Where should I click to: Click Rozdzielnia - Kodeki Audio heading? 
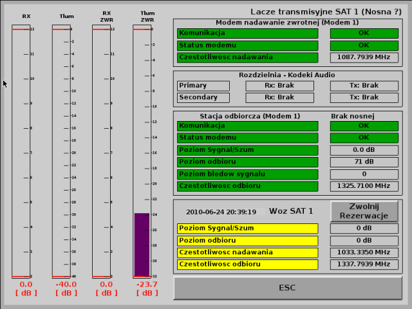tap(287, 75)
